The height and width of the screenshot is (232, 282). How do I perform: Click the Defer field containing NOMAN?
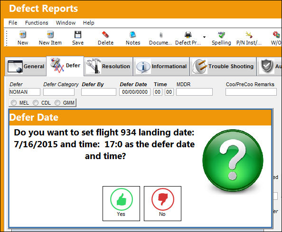point(25,92)
